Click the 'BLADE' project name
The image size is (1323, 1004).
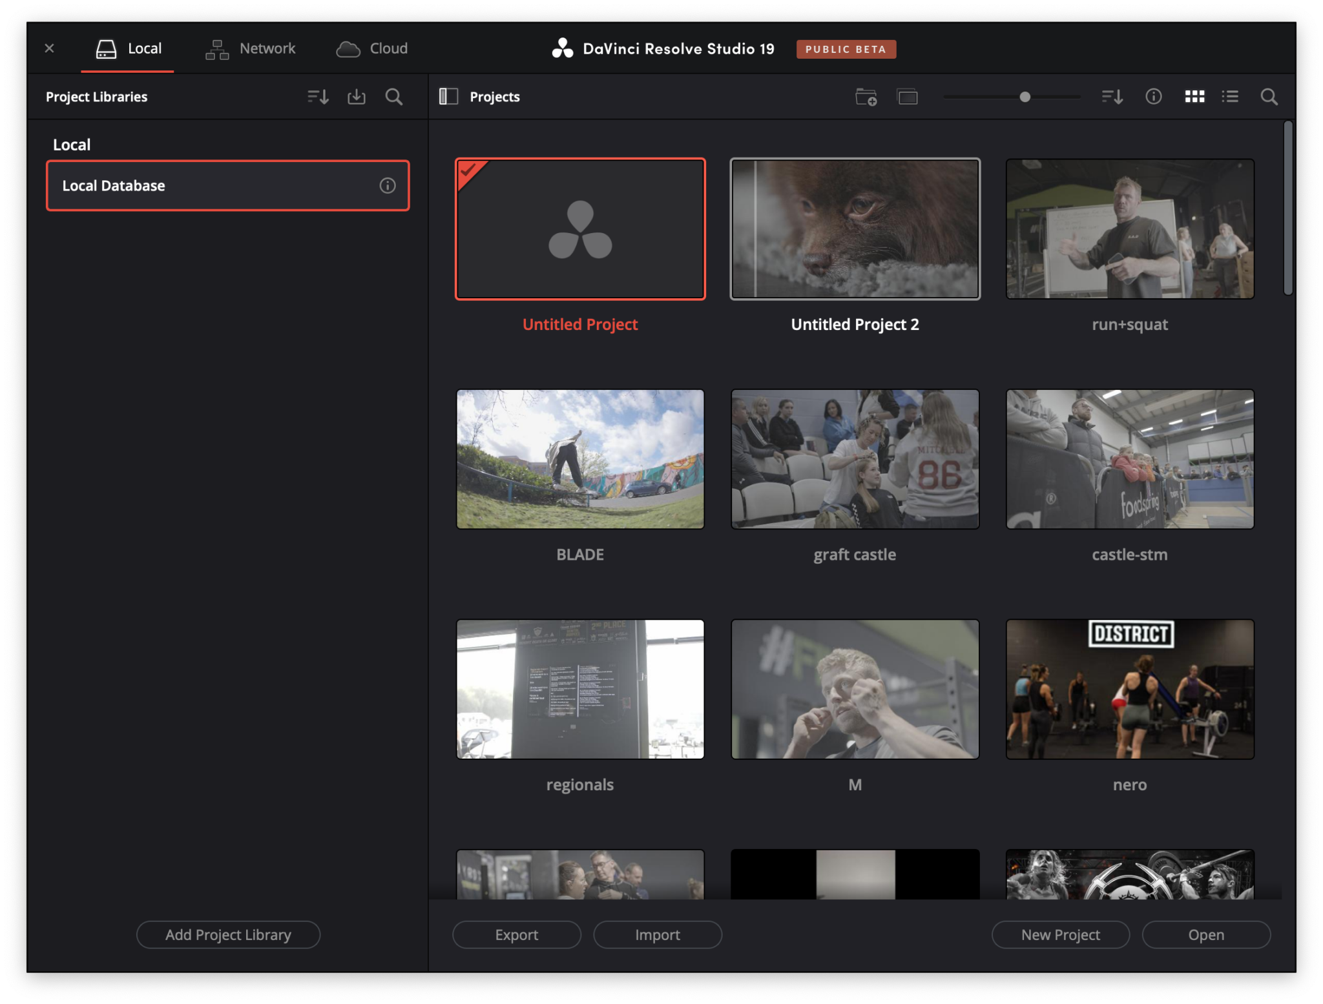580,555
